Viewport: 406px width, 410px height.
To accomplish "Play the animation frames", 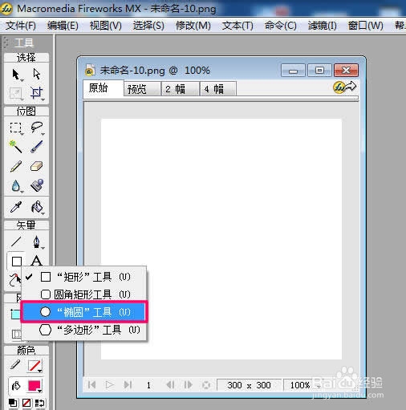I will point(109,385).
